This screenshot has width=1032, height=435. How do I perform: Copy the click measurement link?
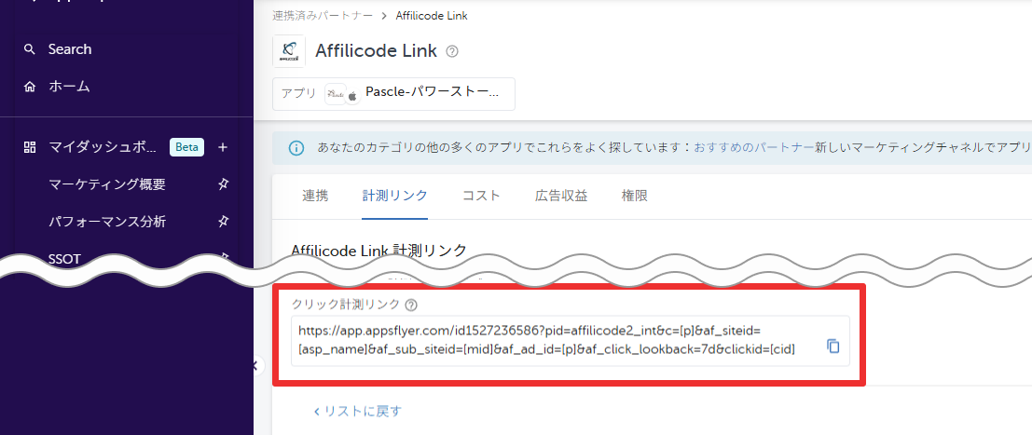pyautogui.click(x=833, y=347)
